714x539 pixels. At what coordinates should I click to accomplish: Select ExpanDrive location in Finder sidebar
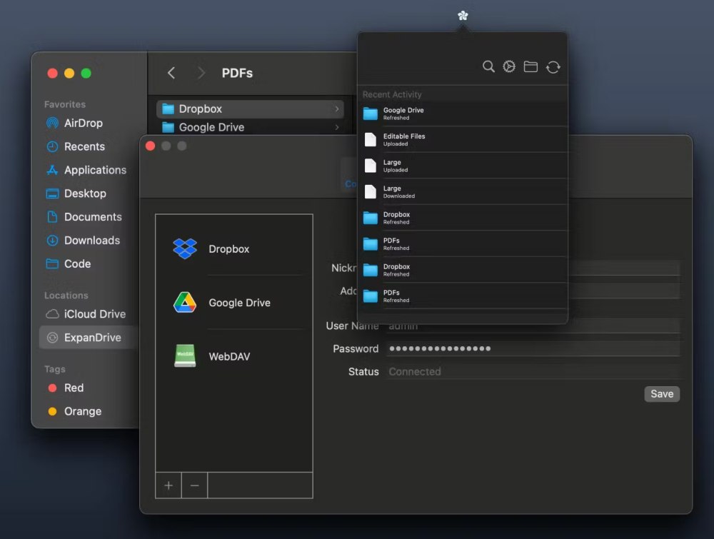[x=89, y=338]
